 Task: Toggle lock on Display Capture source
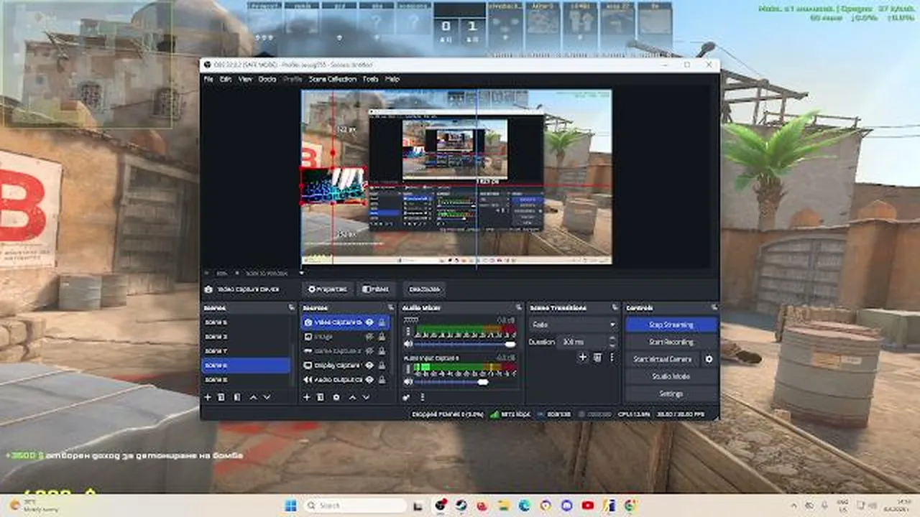pyautogui.click(x=382, y=365)
